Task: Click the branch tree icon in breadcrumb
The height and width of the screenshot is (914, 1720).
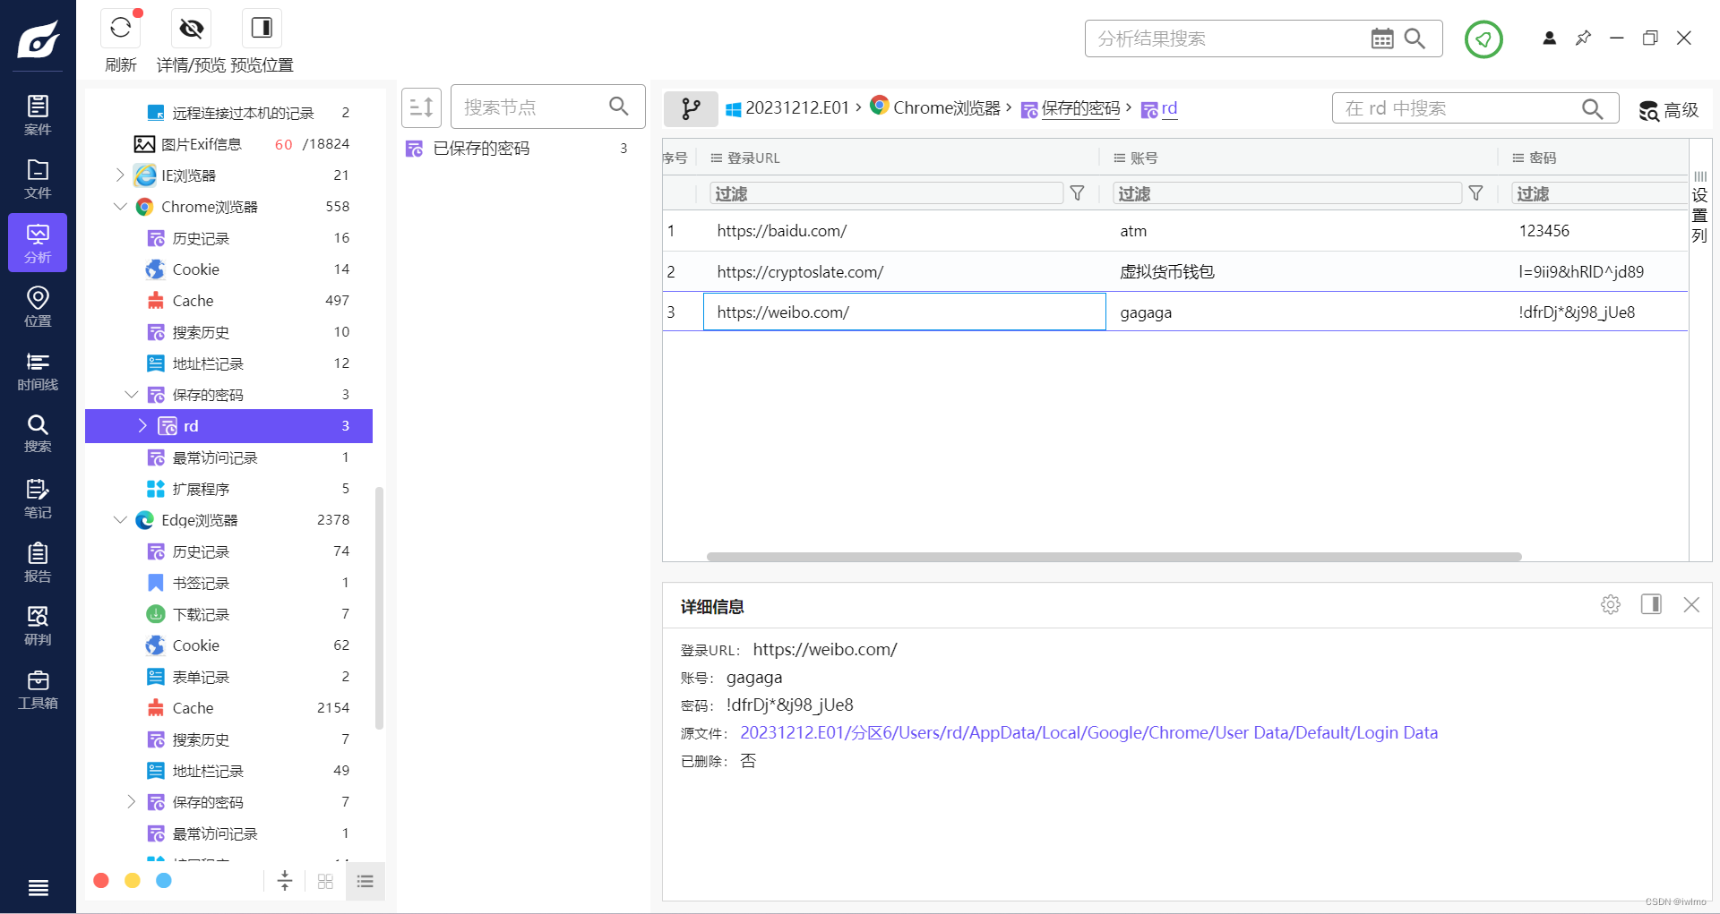Action: pos(691,108)
